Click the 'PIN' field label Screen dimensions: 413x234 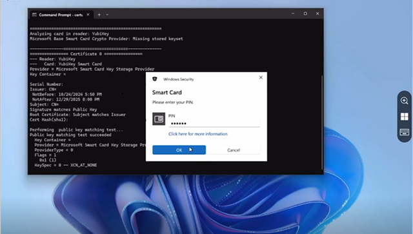tap(172, 115)
